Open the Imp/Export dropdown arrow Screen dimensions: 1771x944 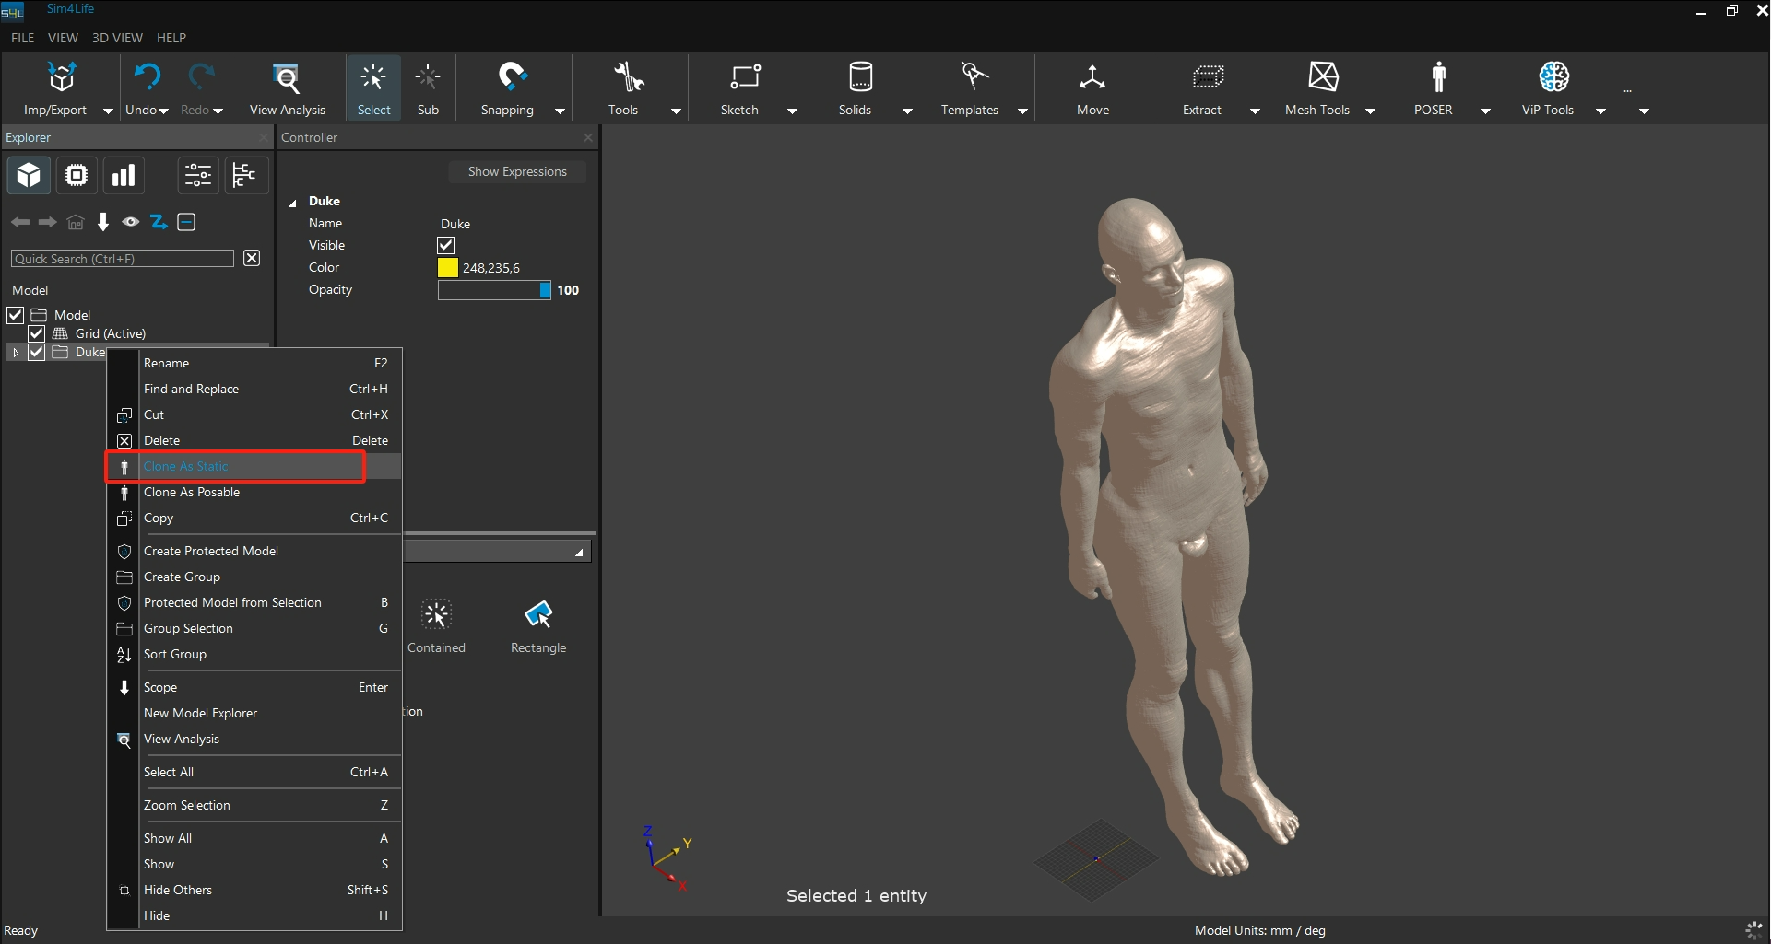coord(108,111)
